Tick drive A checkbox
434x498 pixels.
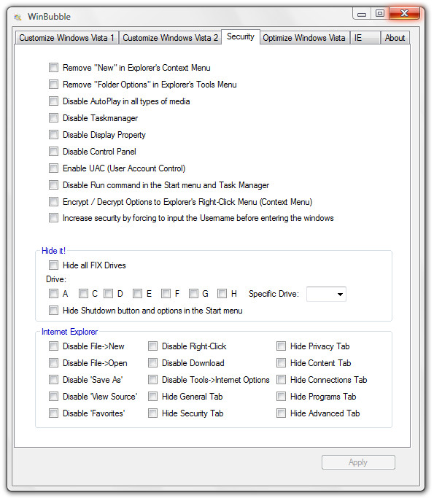(54, 293)
